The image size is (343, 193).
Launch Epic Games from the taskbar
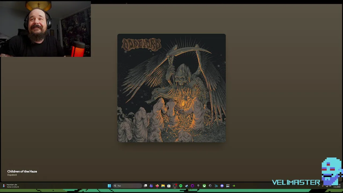coord(198,186)
